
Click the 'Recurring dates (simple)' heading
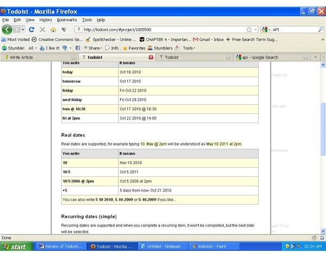tap(89, 217)
